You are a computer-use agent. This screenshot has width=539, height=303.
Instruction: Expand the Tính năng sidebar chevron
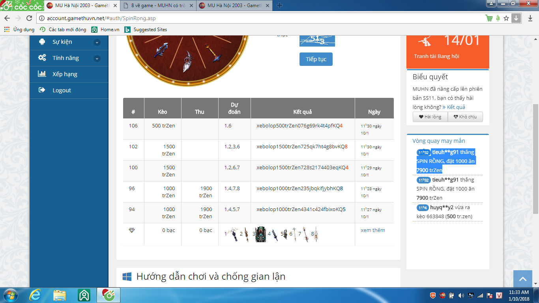(x=97, y=58)
